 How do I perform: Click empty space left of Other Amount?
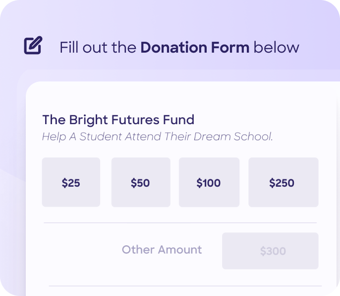pyautogui.click(x=79, y=250)
